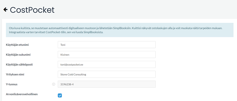Click into the Yrityksen nimi field
The height and width of the screenshot is (101, 237).
107,74
